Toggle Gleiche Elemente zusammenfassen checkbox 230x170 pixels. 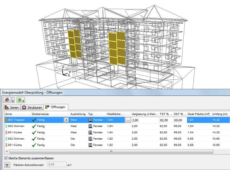coord(6,158)
